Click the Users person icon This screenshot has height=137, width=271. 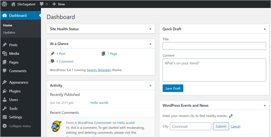click(5, 100)
